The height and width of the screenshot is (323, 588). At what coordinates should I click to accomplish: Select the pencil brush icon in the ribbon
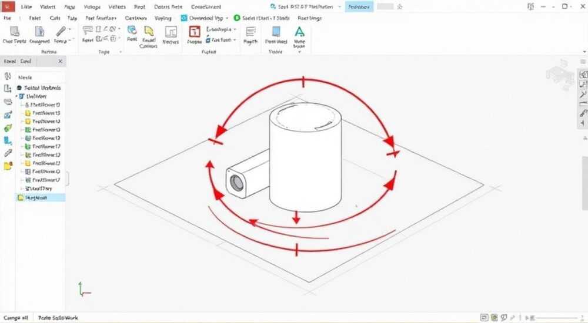click(61, 32)
